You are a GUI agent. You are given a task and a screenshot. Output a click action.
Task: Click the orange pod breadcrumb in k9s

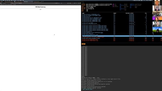[84, 44]
